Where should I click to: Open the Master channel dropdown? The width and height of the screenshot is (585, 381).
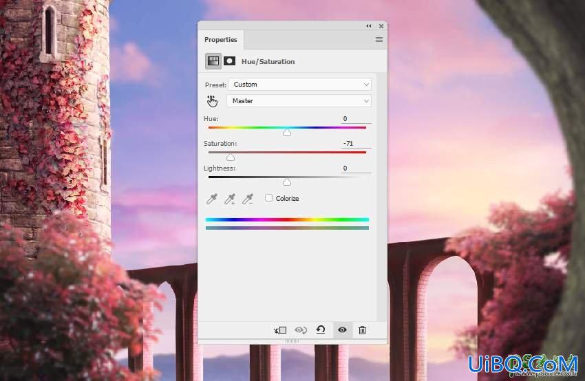(x=299, y=101)
